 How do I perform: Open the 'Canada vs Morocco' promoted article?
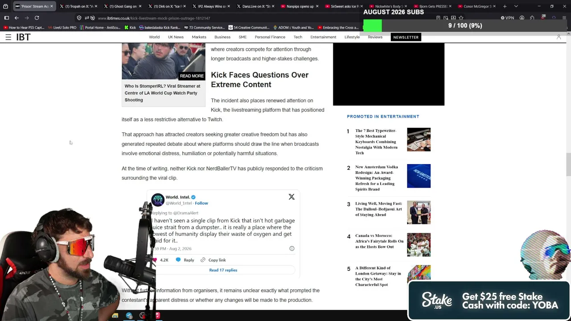(379, 241)
